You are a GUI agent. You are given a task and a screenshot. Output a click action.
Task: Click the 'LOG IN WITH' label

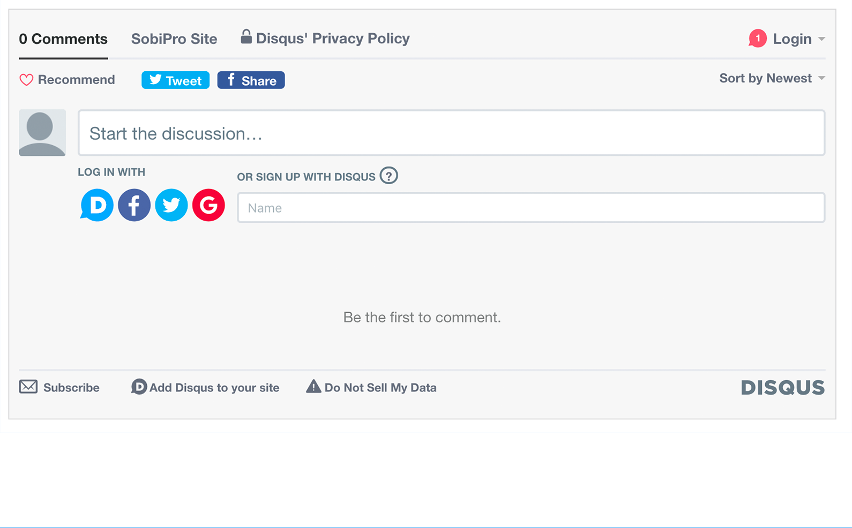click(x=111, y=172)
